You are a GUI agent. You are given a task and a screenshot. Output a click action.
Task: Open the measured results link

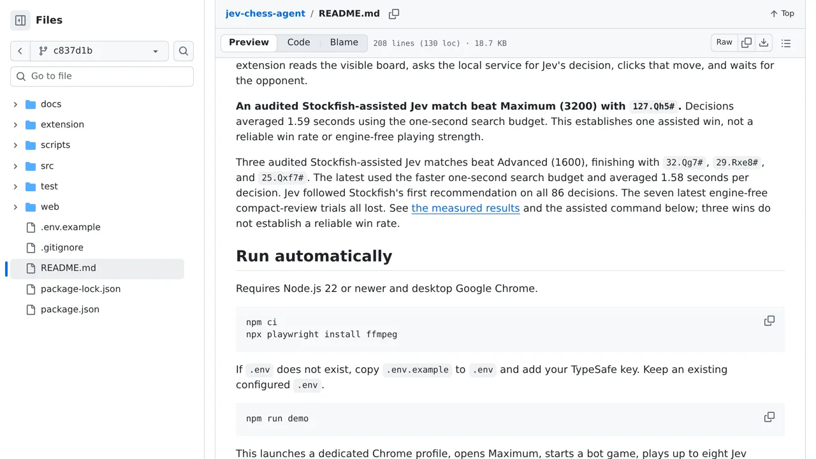click(x=465, y=208)
